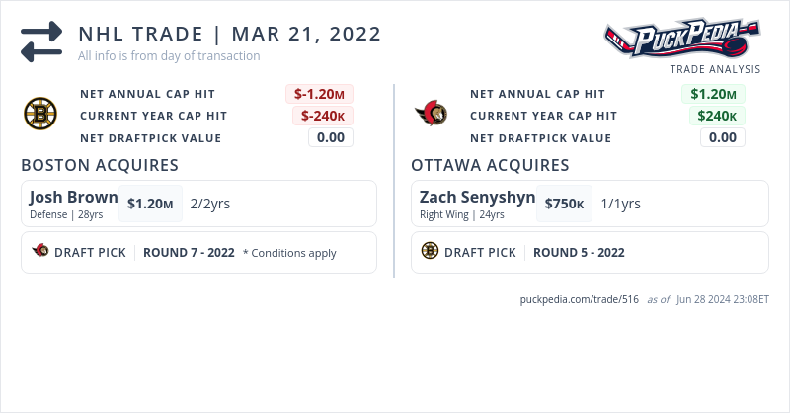Image resolution: width=790 pixels, height=413 pixels.
Task: Click the PuckPedia logo
Action: [682, 40]
